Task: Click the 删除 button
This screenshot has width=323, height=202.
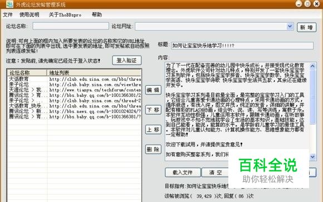Action: [153, 149]
